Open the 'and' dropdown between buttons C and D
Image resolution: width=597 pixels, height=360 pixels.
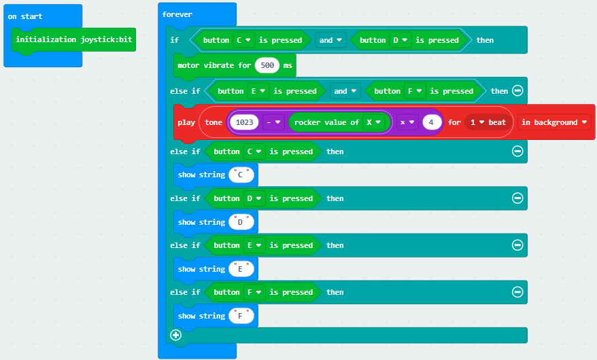tap(330, 40)
